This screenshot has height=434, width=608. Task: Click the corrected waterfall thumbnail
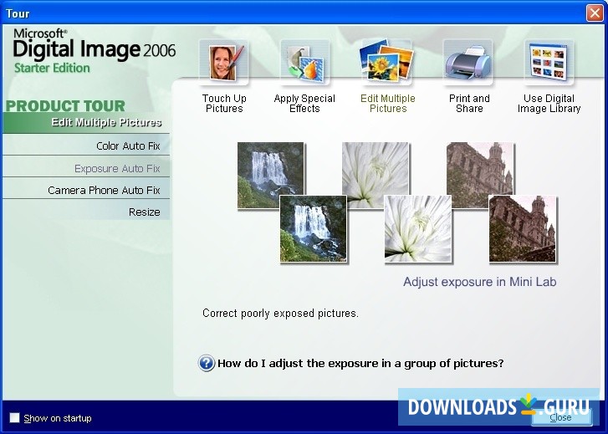(314, 229)
